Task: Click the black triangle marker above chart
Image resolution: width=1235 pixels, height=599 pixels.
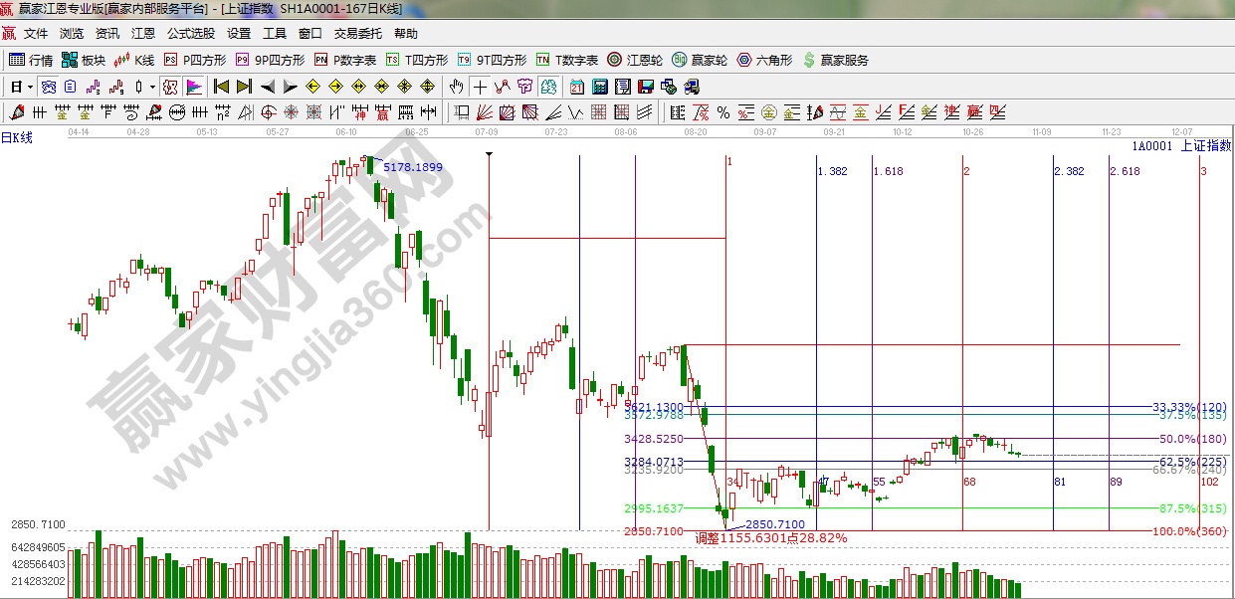Action: click(489, 154)
